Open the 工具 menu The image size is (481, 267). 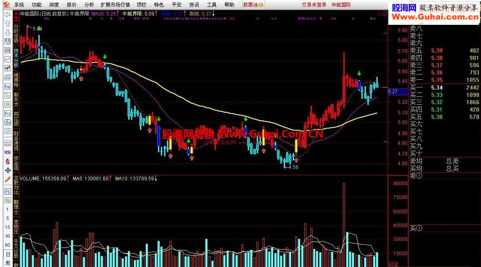[x=212, y=4]
